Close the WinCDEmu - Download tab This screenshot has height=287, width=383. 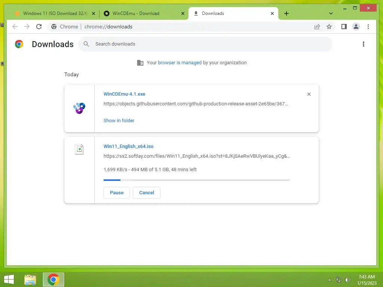click(x=183, y=13)
